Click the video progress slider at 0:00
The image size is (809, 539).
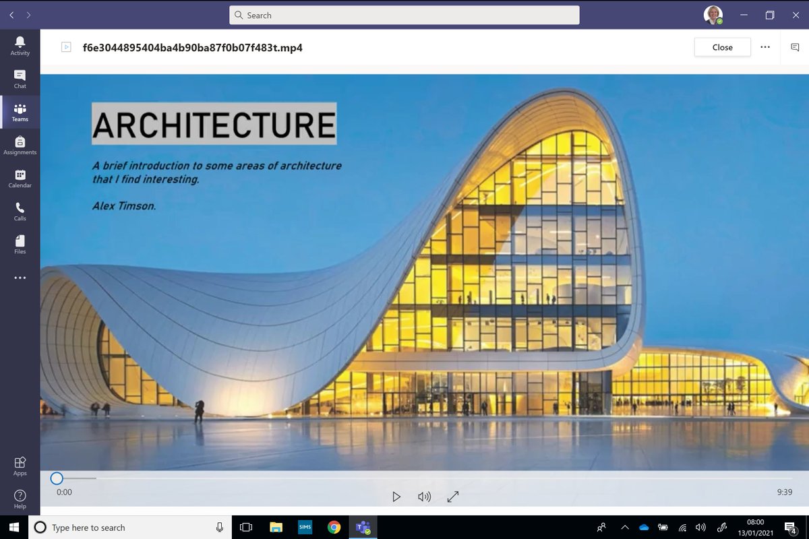[57, 478]
